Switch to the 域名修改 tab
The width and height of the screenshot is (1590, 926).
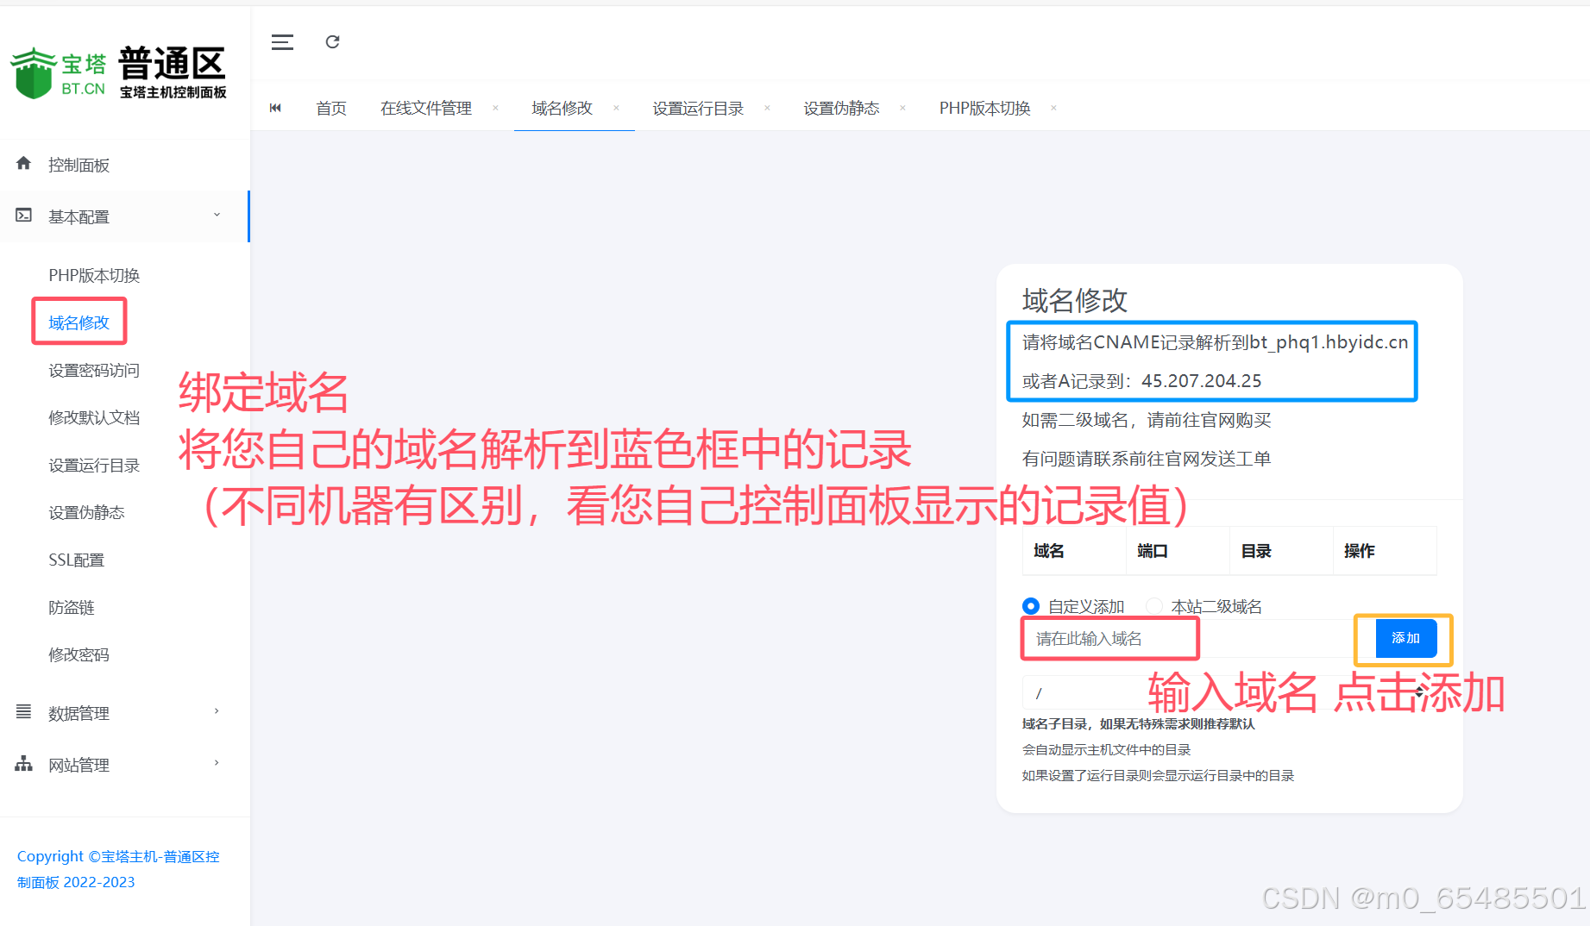(562, 108)
